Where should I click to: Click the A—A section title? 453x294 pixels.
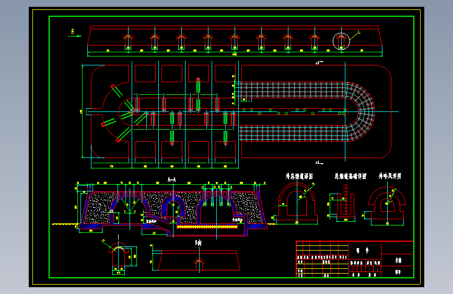click(x=171, y=179)
